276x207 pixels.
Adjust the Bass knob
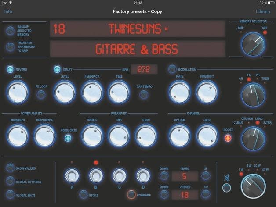pos(146,136)
